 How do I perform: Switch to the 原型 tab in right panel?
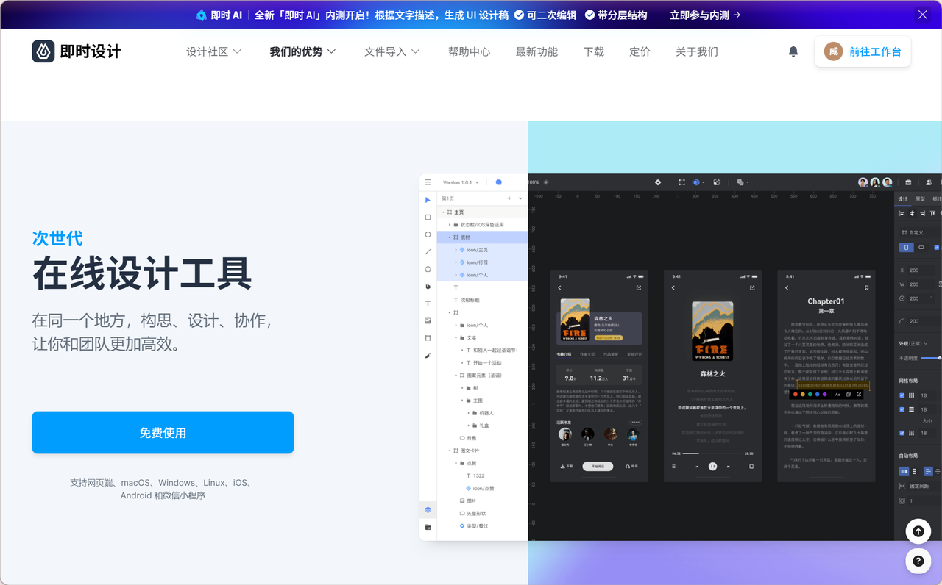click(x=920, y=199)
